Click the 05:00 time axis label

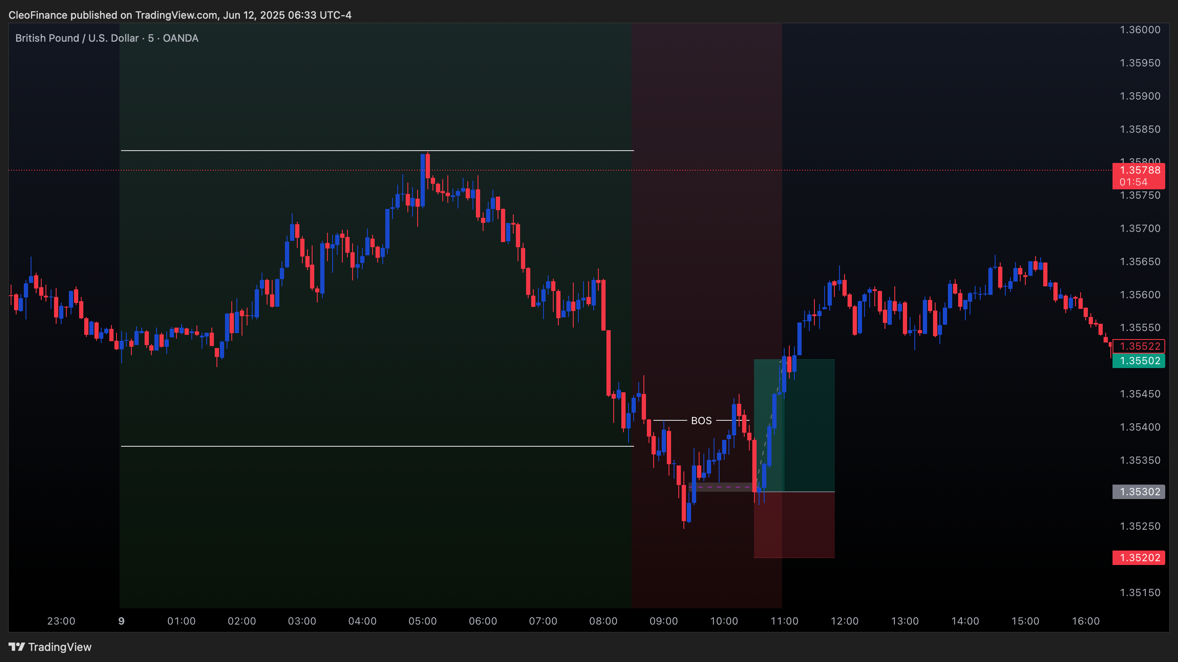click(423, 621)
